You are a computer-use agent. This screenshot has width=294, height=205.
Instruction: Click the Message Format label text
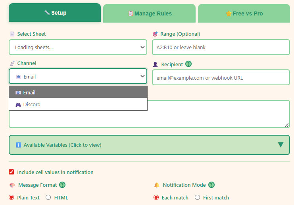(x=38, y=185)
